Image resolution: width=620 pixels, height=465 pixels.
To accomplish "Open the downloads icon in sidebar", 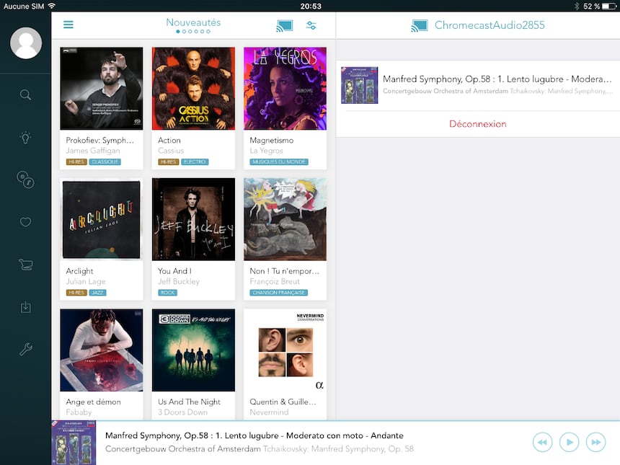I will [x=26, y=307].
